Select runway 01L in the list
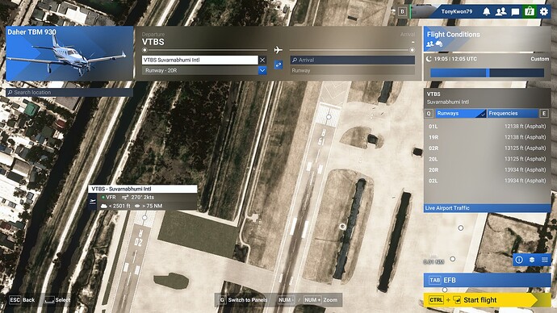Viewport: 557px width, 313px height. click(x=487, y=127)
